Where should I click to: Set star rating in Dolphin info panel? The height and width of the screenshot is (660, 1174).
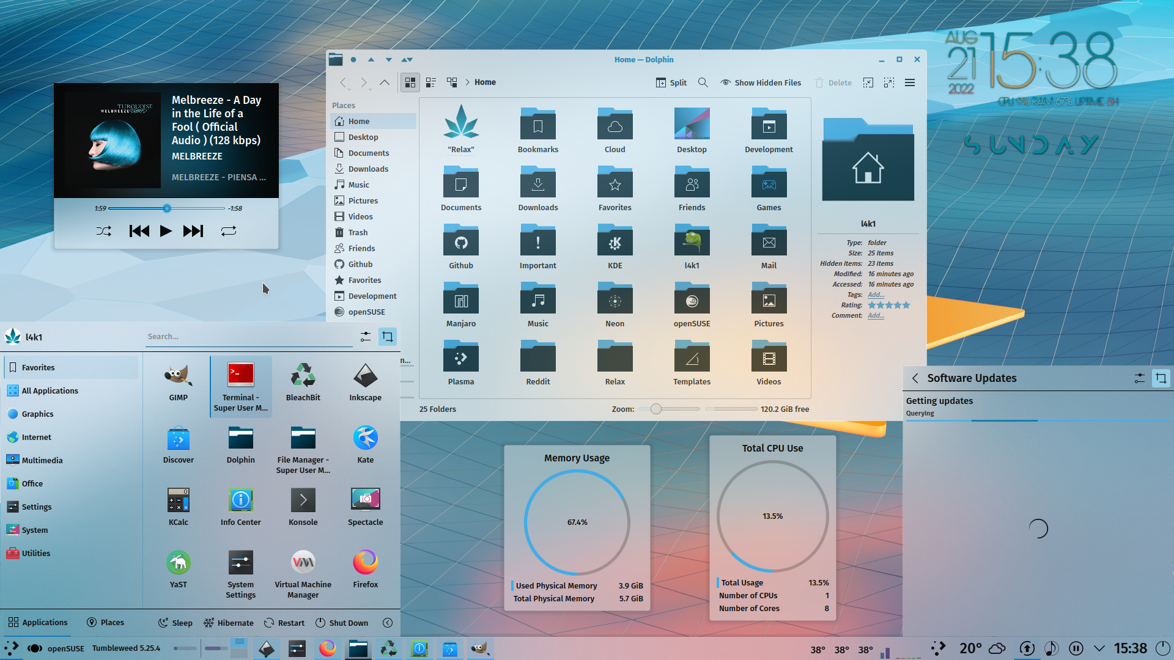pos(889,305)
